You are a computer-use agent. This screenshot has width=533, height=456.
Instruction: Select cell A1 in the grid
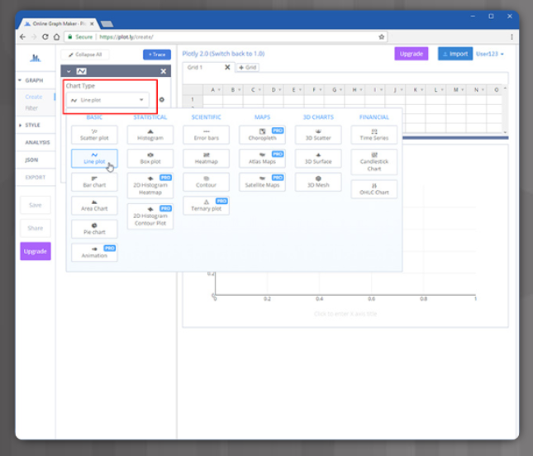(213, 100)
